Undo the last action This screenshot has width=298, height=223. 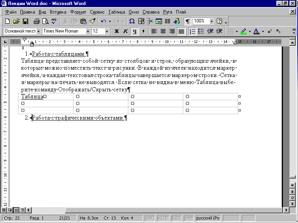[x=104, y=21]
